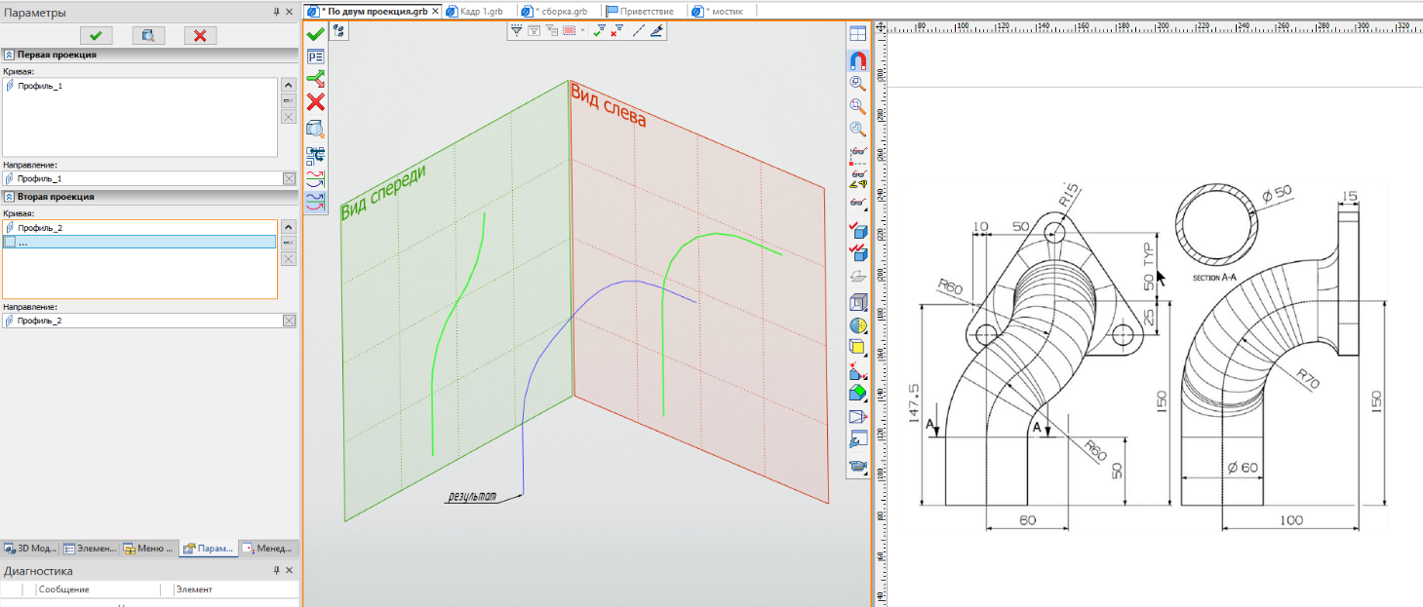Clear all items in first projection curve list
Image resolution: width=1423 pixels, height=607 pixels.
pyautogui.click(x=289, y=117)
